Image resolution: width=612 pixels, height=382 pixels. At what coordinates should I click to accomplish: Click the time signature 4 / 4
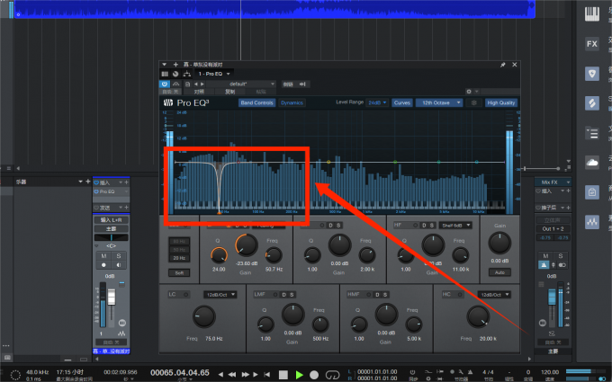tap(488, 372)
